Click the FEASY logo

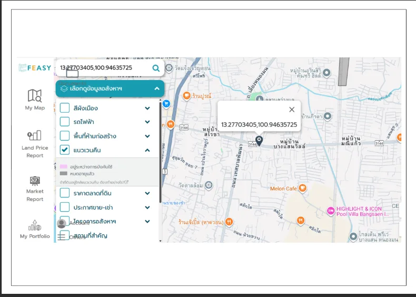point(35,68)
